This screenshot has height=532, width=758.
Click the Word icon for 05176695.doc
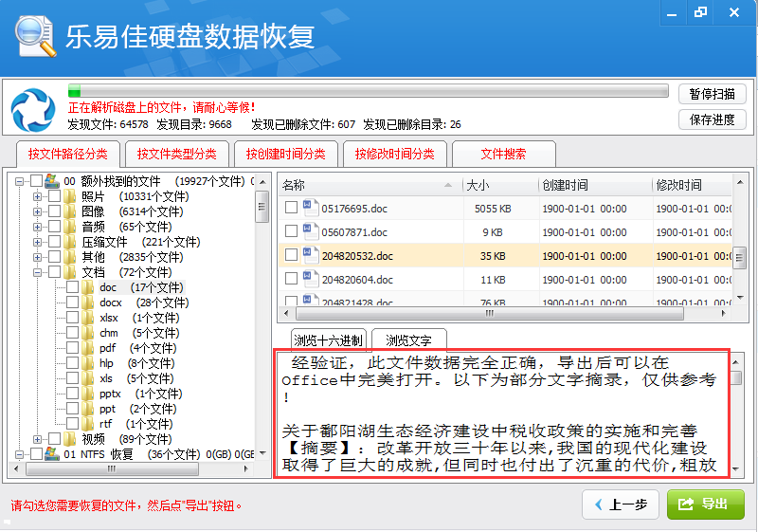(x=310, y=208)
